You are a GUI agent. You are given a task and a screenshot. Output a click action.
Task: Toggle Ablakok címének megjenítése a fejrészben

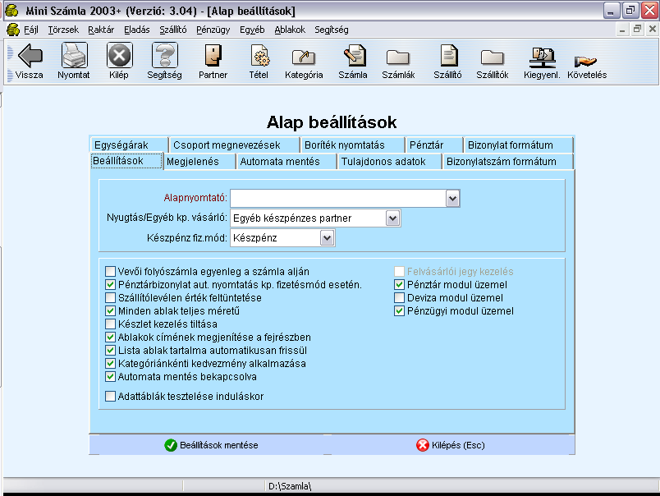[110, 337]
